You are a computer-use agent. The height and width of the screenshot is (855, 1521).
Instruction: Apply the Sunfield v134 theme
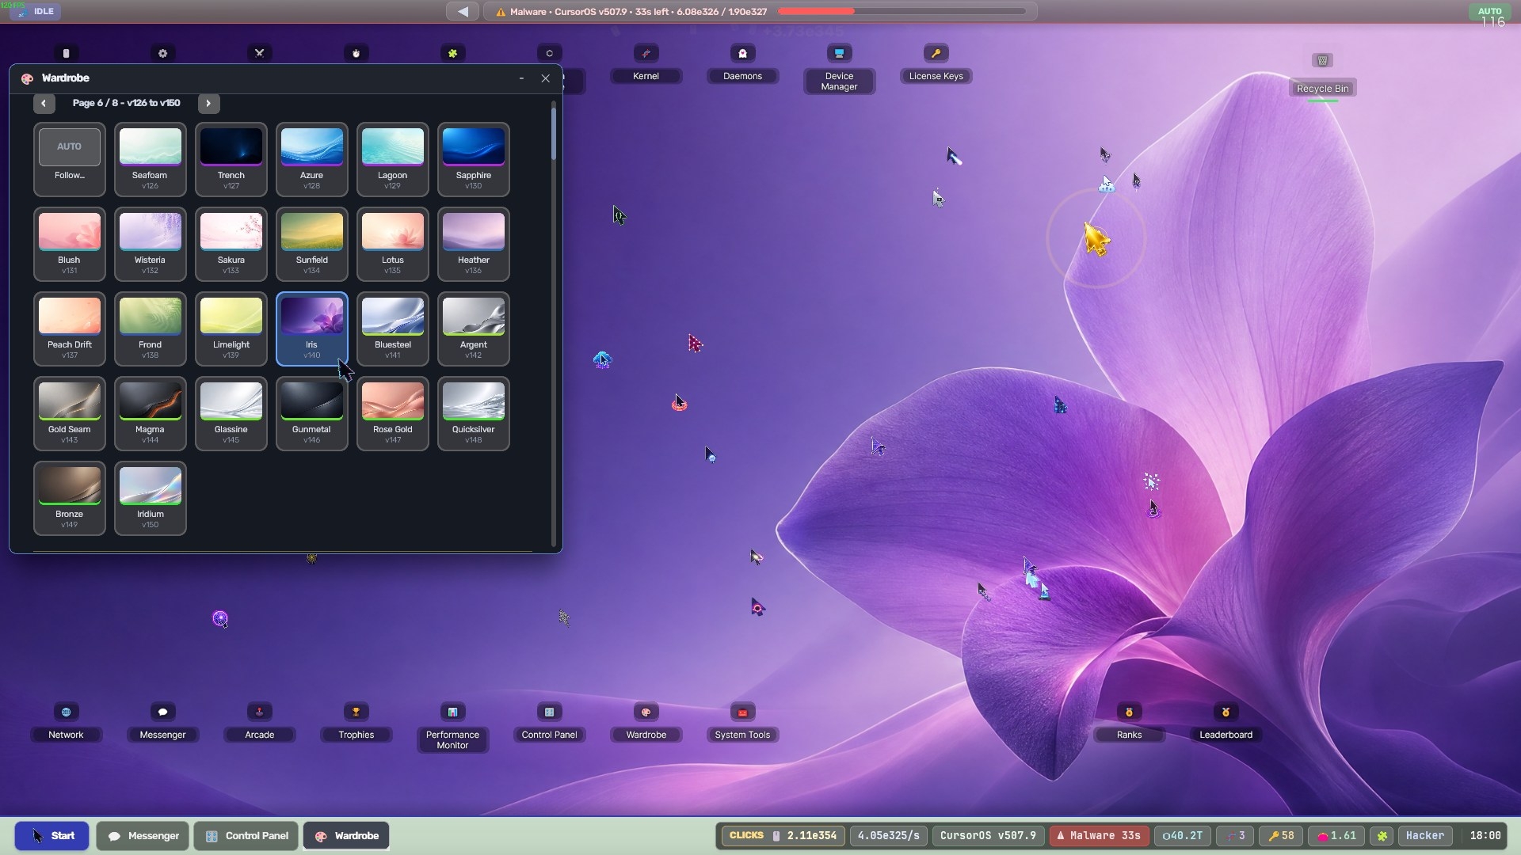click(312, 244)
